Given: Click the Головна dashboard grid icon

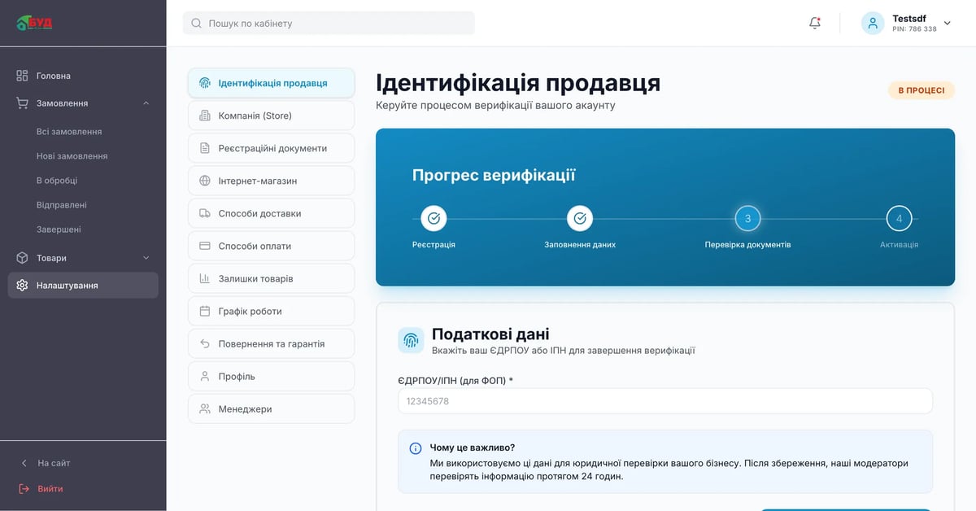Looking at the screenshot, I should pos(22,76).
